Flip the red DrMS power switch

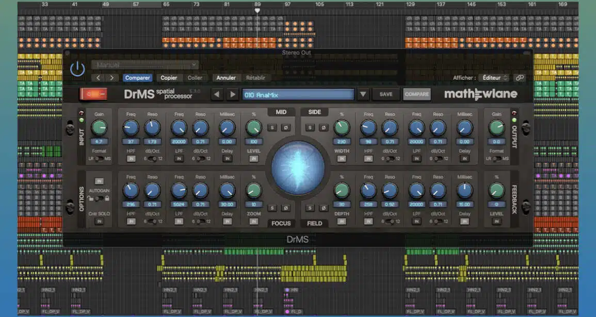coord(93,94)
